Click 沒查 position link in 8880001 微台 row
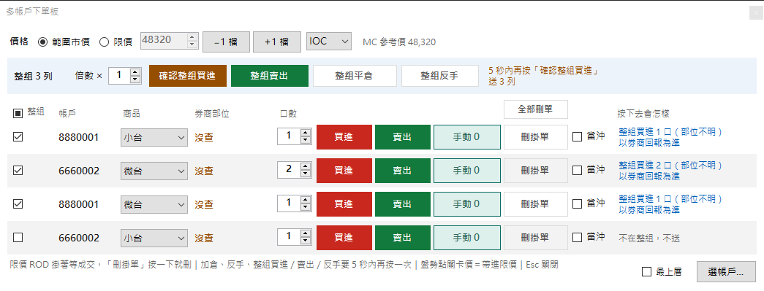 coord(204,204)
